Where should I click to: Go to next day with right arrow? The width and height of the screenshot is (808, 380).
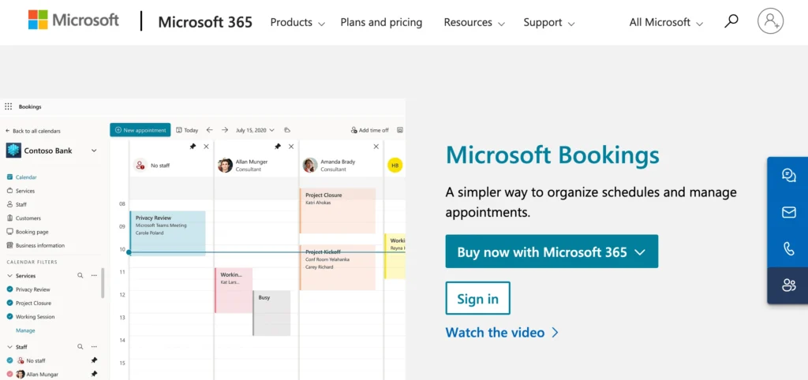pyautogui.click(x=225, y=130)
